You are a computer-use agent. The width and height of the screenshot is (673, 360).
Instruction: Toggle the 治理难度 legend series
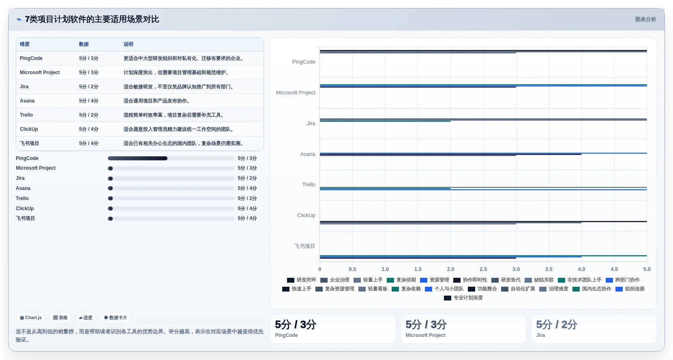coord(554,289)
